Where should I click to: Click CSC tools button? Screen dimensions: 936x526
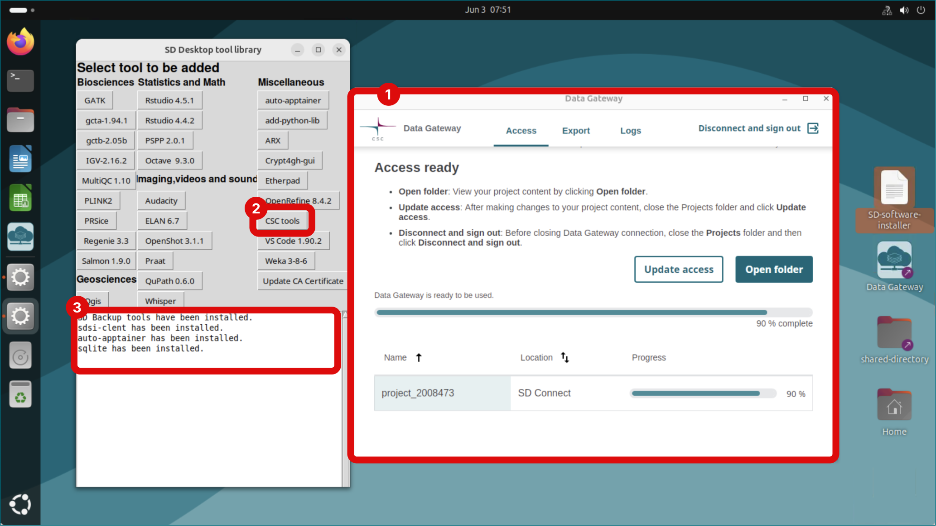(x=282, y=221)
